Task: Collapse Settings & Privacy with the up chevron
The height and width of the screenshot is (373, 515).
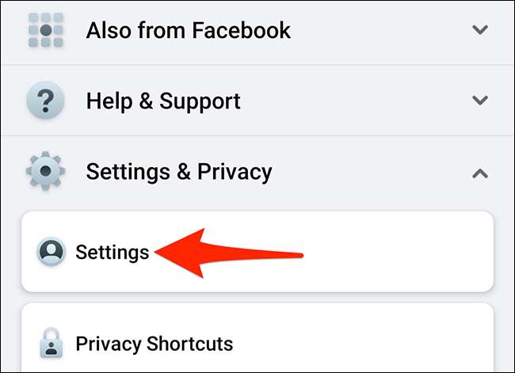Action: (x=480, y=173)
